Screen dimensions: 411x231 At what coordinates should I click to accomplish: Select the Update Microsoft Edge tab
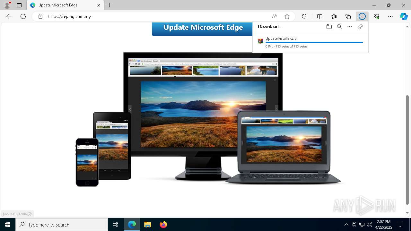65,5
